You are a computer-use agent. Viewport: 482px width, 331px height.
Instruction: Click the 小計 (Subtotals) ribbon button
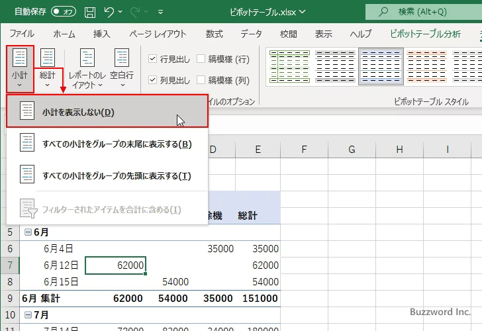pyautogui.click(x=20, y=69)
